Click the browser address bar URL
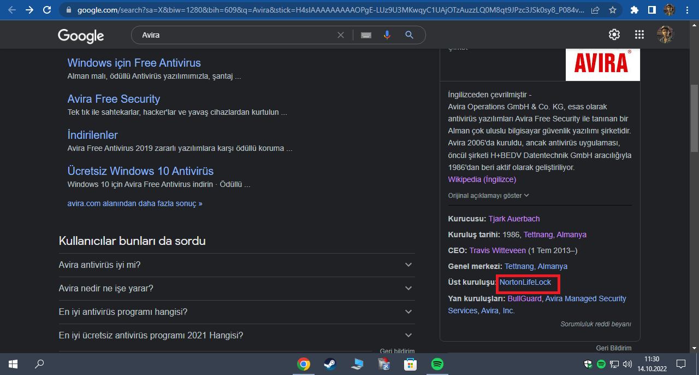The image size is (699, 375). click(x=330, y=10)
